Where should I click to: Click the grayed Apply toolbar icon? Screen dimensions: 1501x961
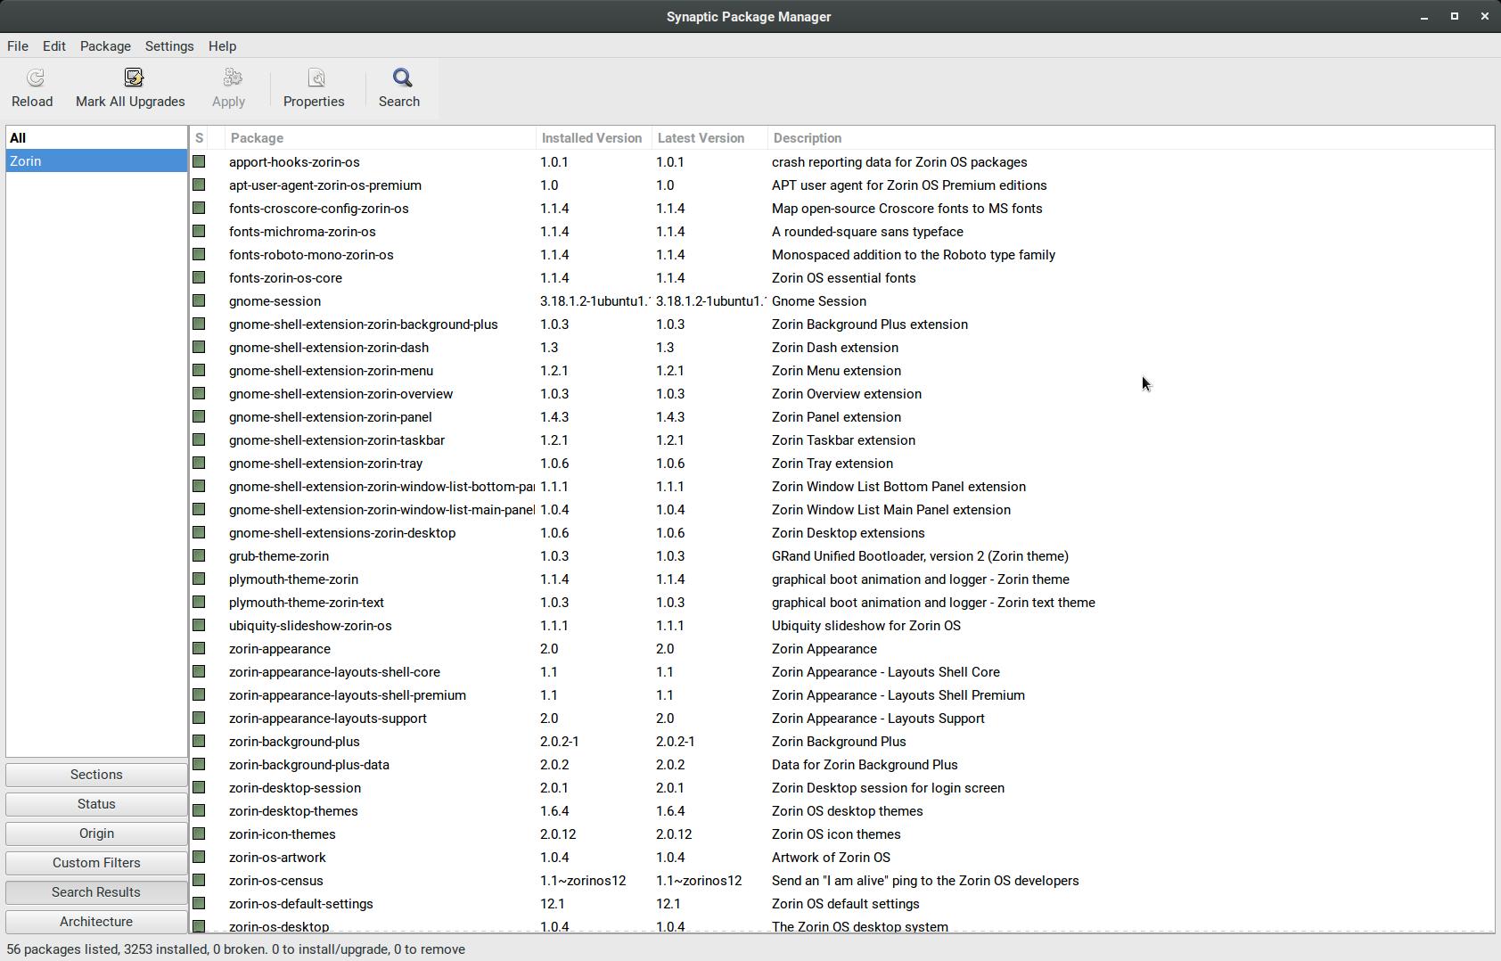click(229, 78)
